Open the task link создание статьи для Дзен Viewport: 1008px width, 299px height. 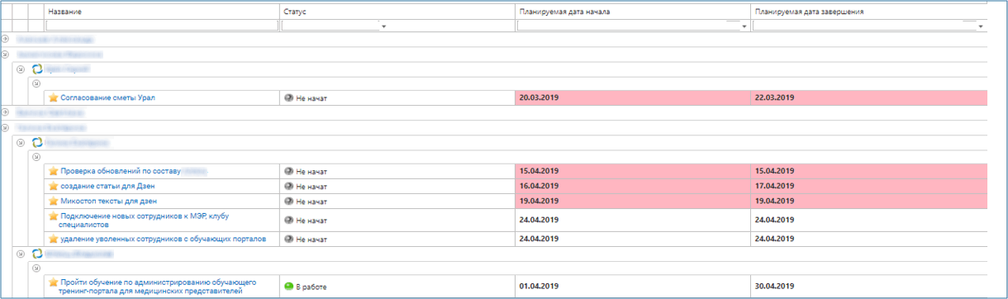107,186
